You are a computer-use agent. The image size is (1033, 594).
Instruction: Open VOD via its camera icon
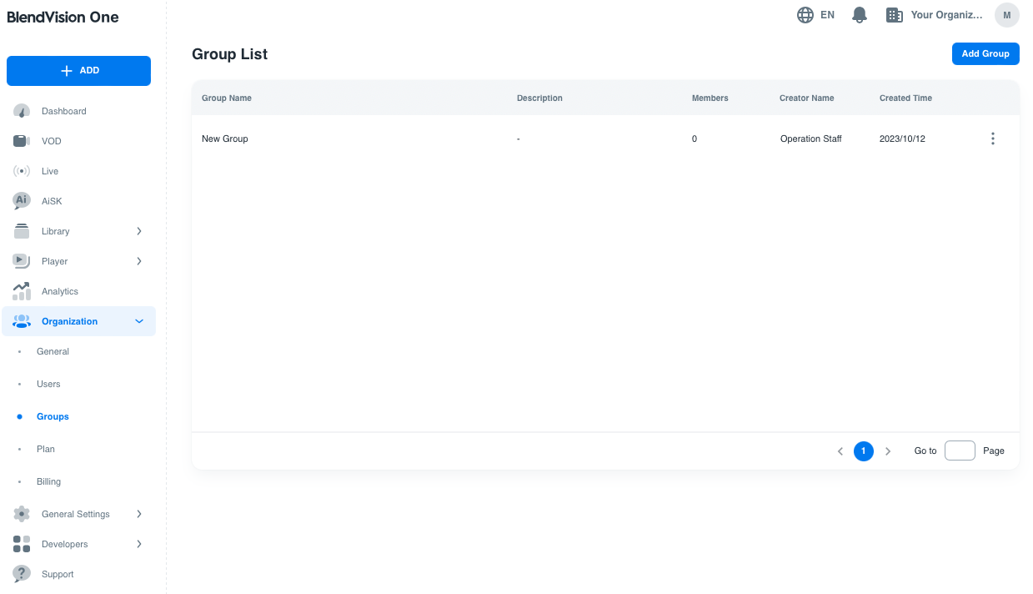click(22, 141)
